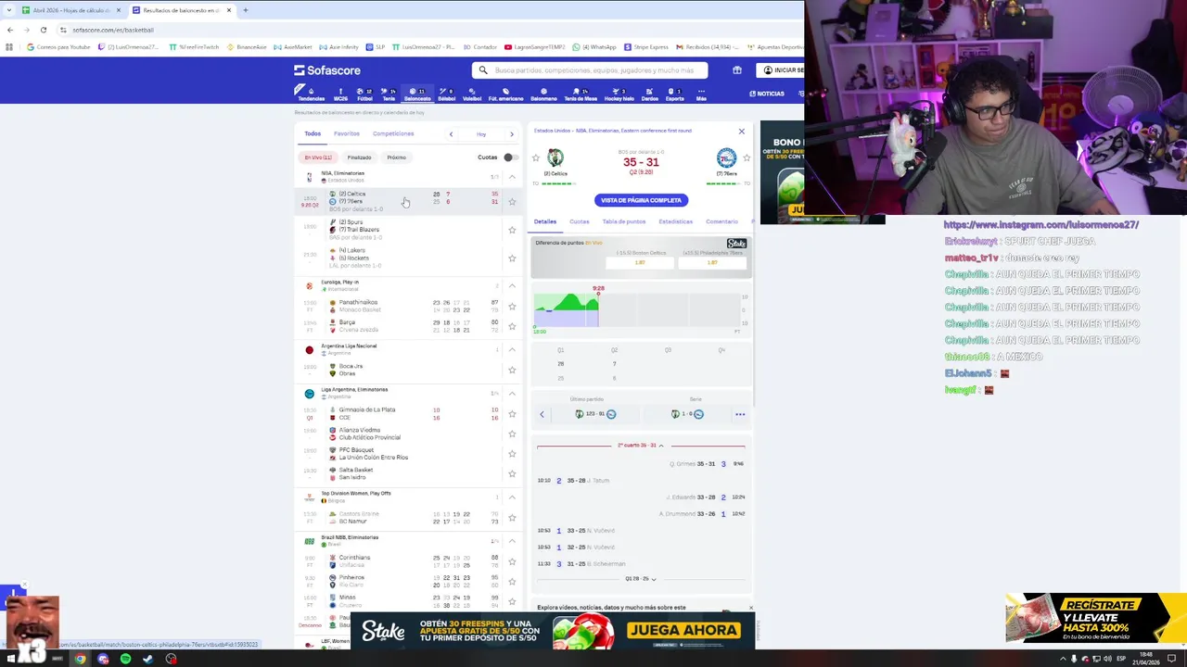Viewport: 1187px width, 667px height.
Task: Open Vista de página completa
Action: (x=641, y=200)
